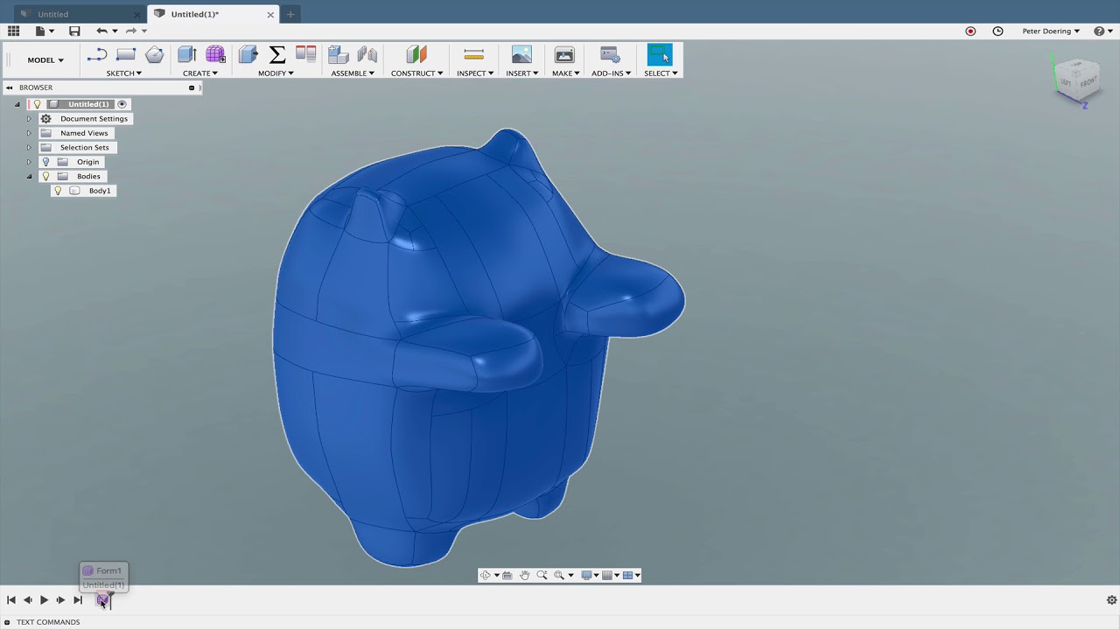This screenshot has height=630, width=1120.
Task: Open the Add-Ins scripts icon
Action: point(611,54)
